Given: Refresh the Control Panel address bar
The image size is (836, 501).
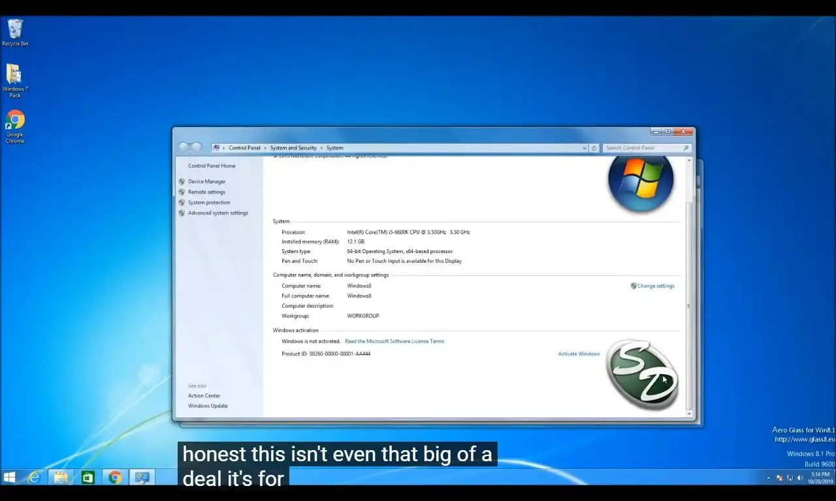Looking at the screenshot, I should pyautogui.click(x=594, y=148).
